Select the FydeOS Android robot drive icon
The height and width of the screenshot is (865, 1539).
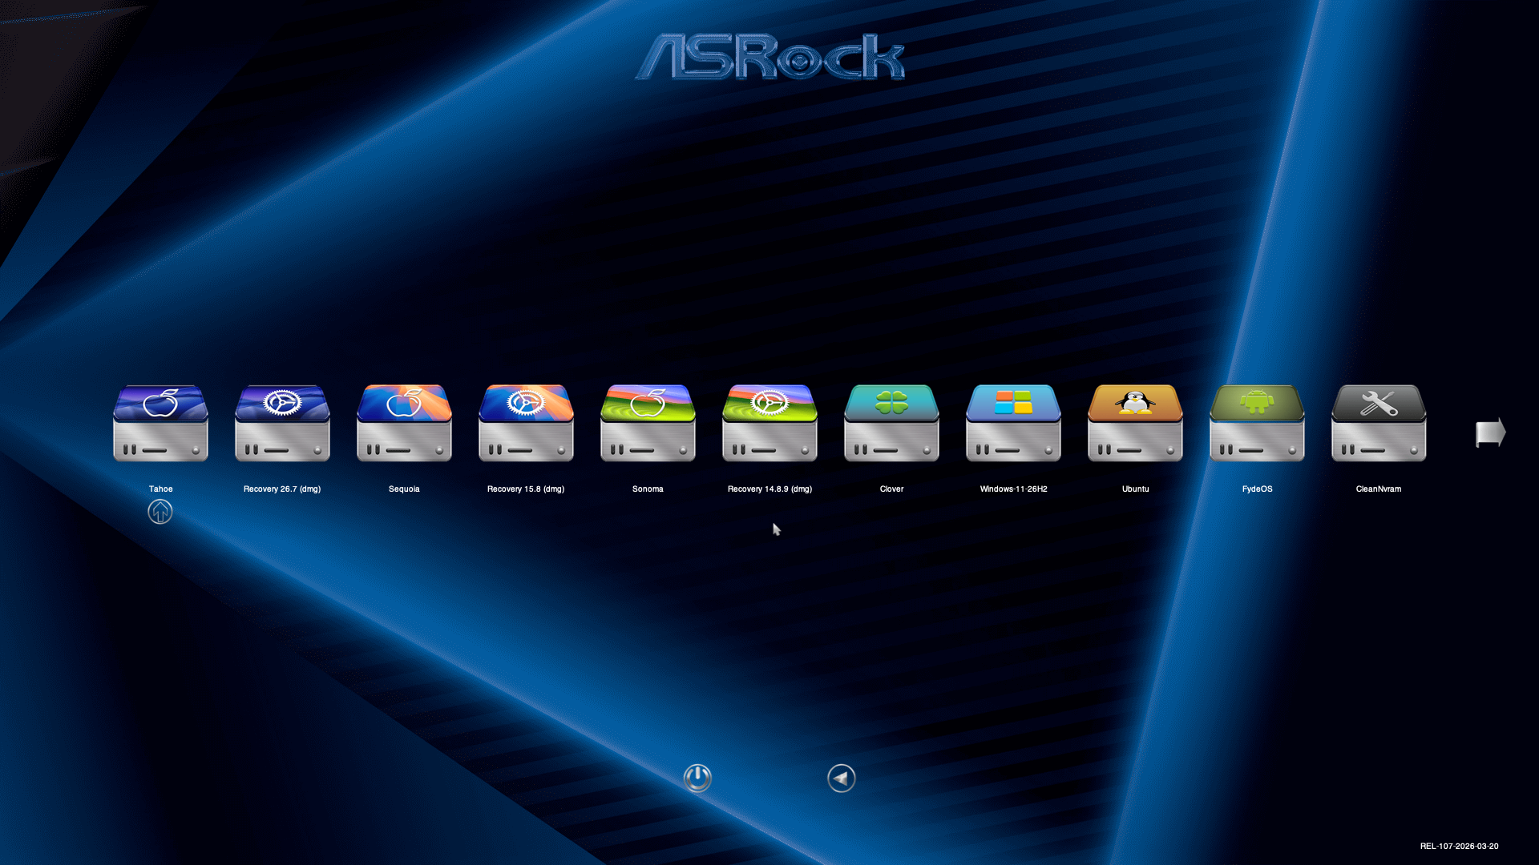click(x=1257, y=423)
